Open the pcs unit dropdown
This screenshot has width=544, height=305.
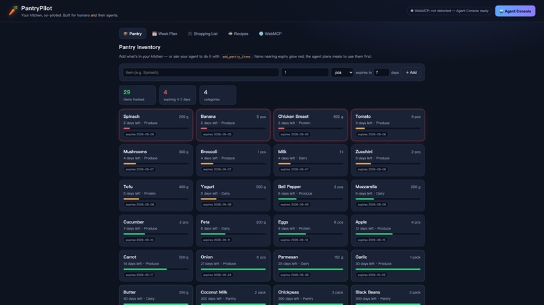(342, 72)
